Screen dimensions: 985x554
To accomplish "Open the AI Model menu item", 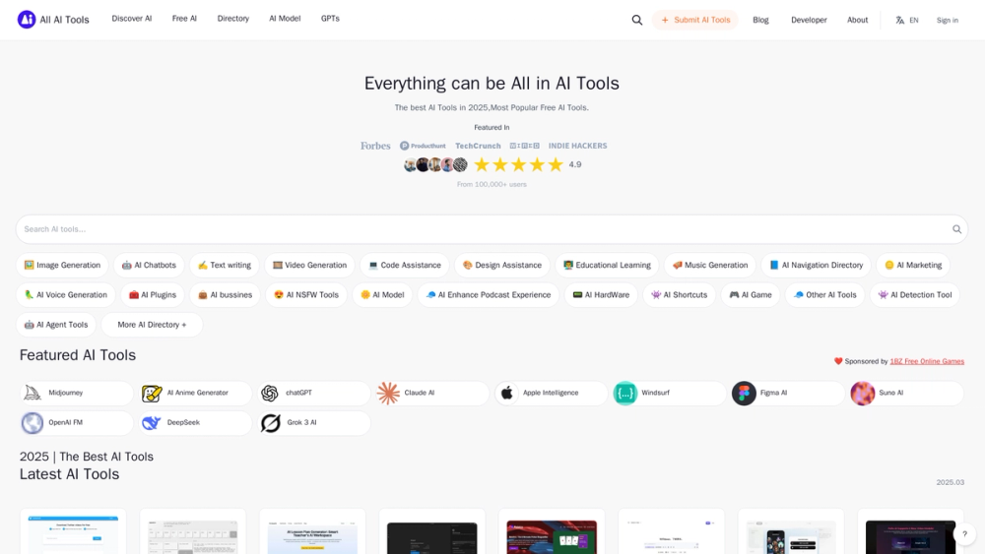I will click(285, 19).
